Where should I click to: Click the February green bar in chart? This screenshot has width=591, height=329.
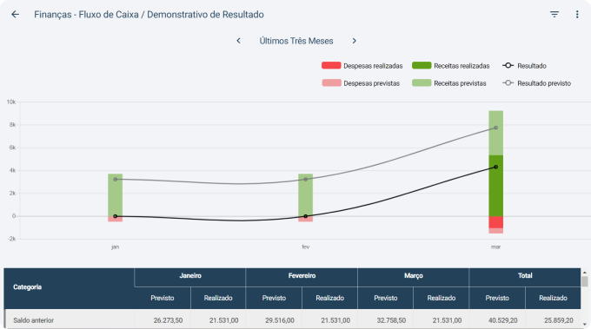[x=305, y=195]
